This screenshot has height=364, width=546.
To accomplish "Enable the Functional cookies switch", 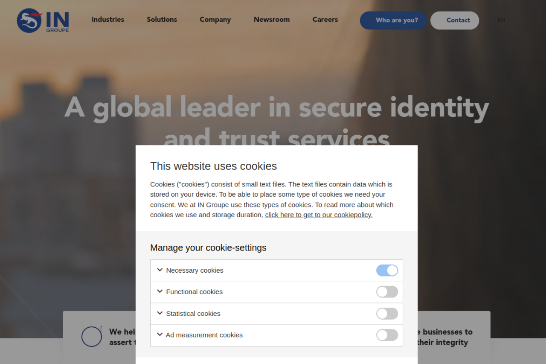I will coord(387,292).
